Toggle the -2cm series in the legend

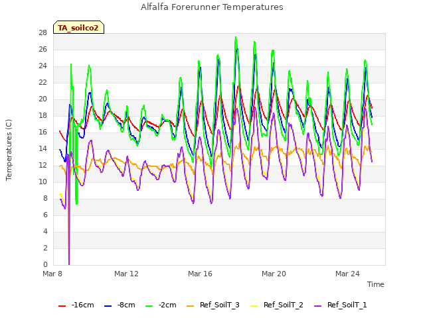tap(161, 305)
